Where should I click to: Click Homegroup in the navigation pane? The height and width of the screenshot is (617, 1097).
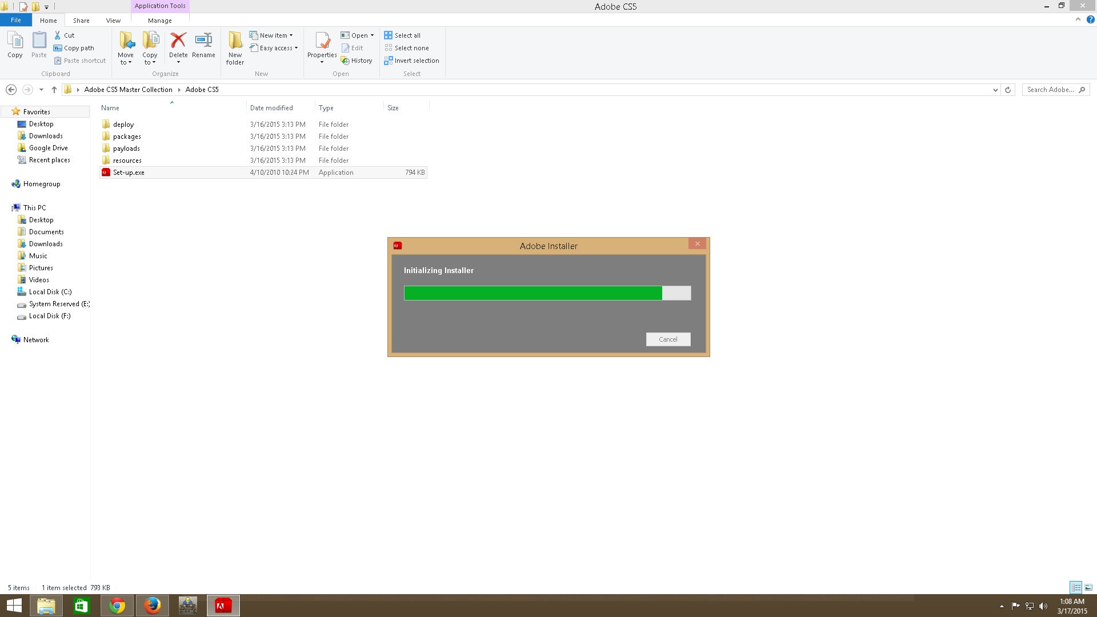tap(41, 184)
